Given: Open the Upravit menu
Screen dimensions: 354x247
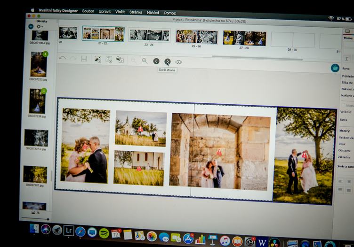Looking at the screenshot, I should click(x=105, y=11).
